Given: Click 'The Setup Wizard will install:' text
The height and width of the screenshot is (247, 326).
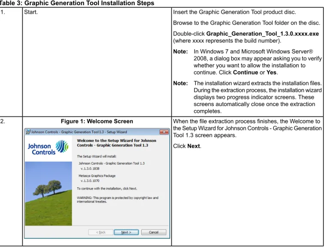Looking at the screenshot, I should (x=97, y=156).
